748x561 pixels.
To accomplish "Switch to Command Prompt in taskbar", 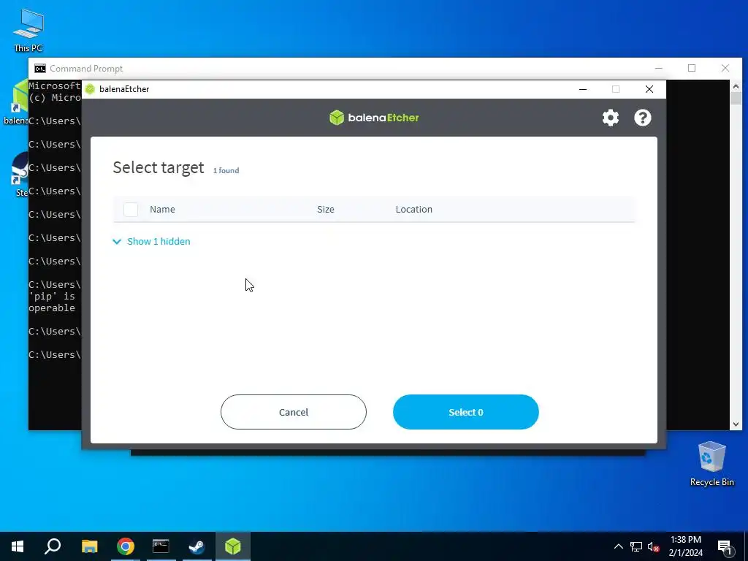I will (161, 546).
